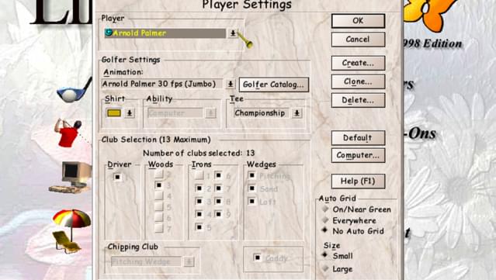Toggle the Loft wedge checkbox
Screen dimensions: 496x280
pos(251,201)
